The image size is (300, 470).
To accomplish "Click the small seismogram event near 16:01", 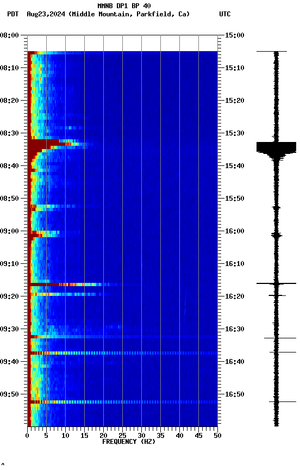I will pyautogui.click(x=277, y=236).
